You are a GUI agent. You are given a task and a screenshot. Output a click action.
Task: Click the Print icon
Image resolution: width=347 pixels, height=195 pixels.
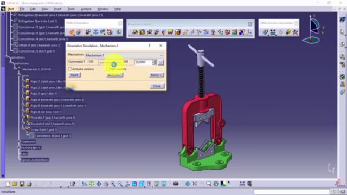tap(29, 184)
